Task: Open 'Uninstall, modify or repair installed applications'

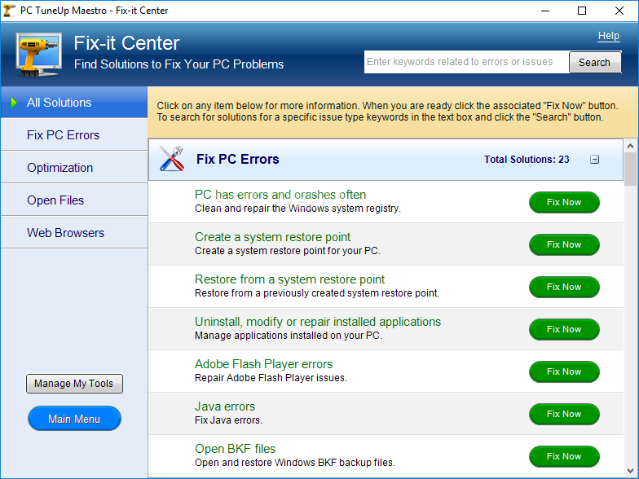Action: 318,322
